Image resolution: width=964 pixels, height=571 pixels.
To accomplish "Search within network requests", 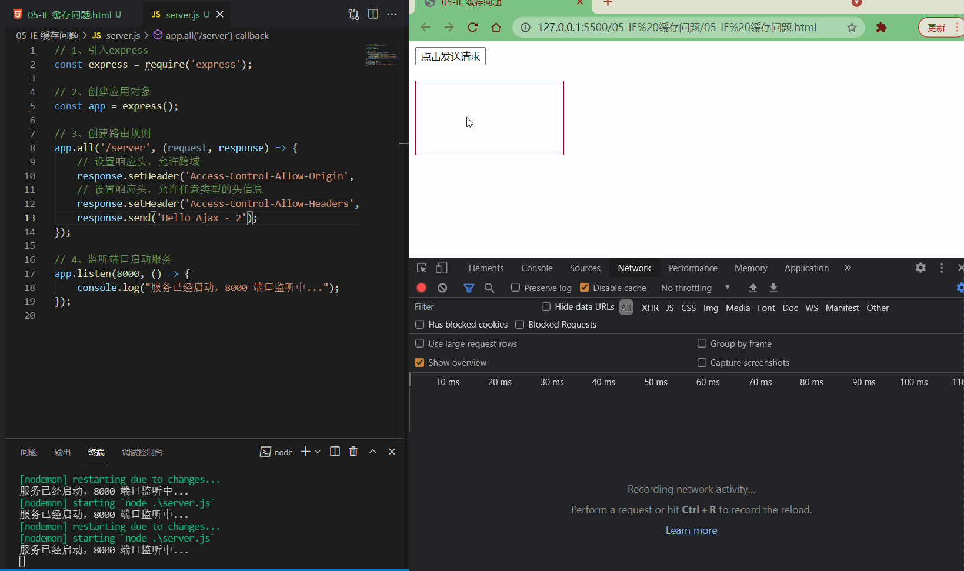I will (489, 288).
